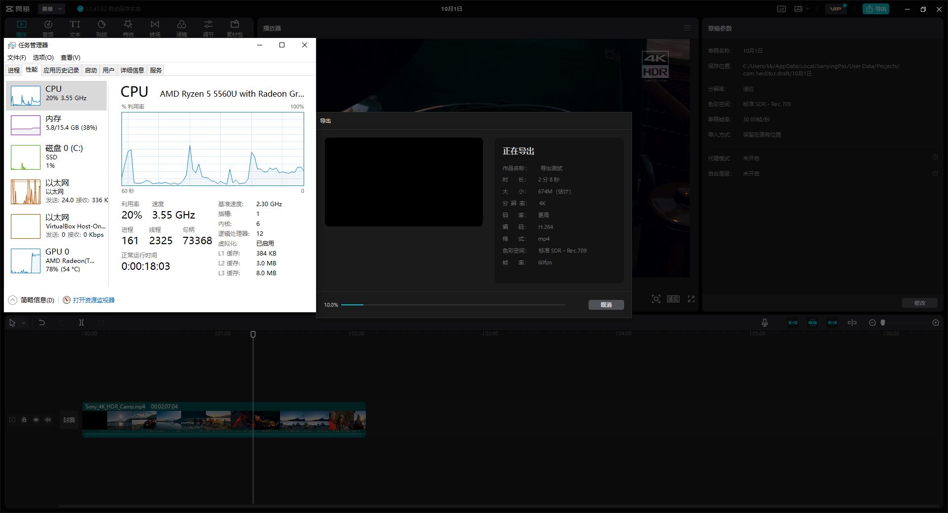Open the 特效 effects panel icon

point(128,28)
